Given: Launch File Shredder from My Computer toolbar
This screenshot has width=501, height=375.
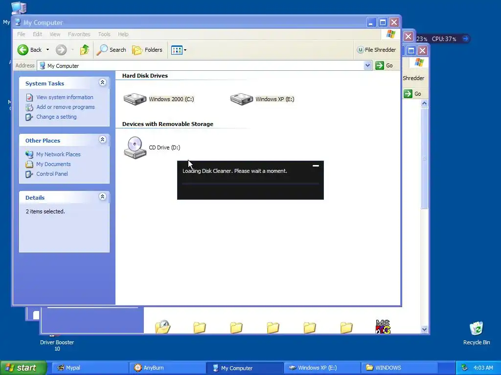Looking at the screenshot, I should 376,50.
